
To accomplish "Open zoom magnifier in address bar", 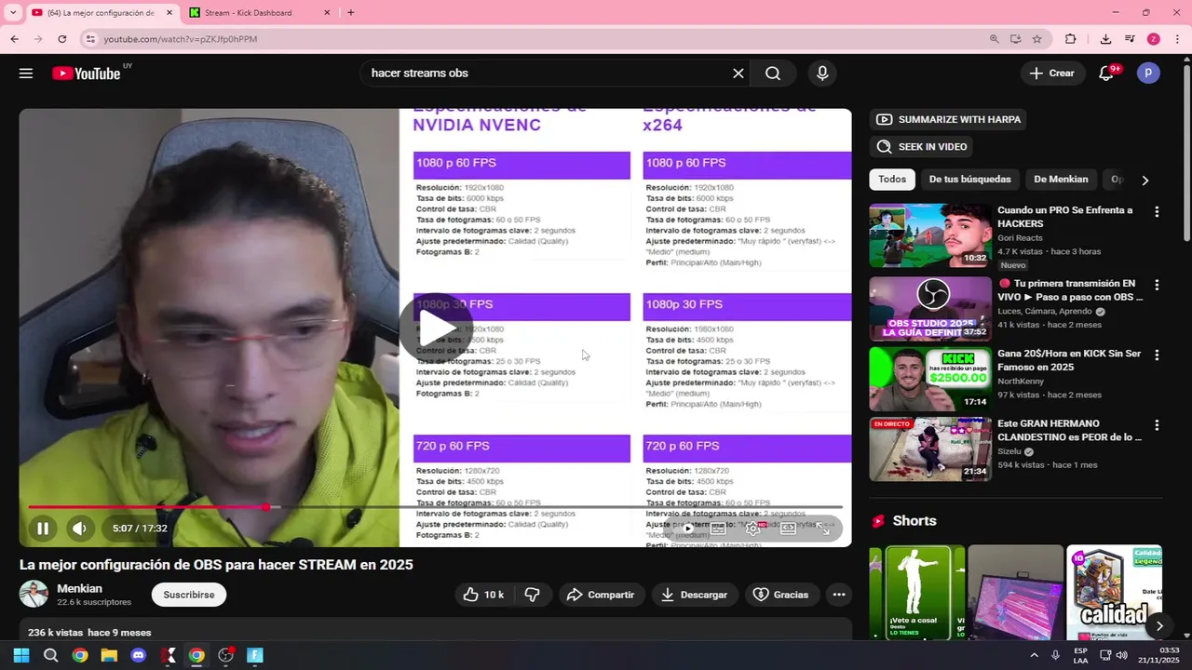I will click(x=994, y=39).
